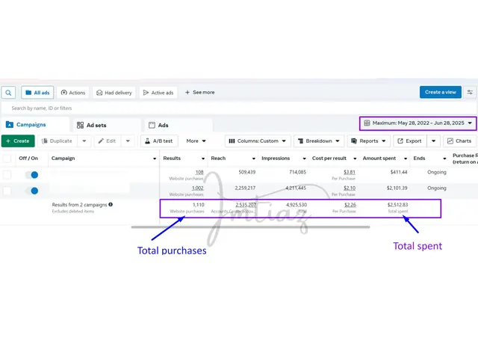
Task: Open the Columns: Custom dropdown
Action: (x=258, y=141)
